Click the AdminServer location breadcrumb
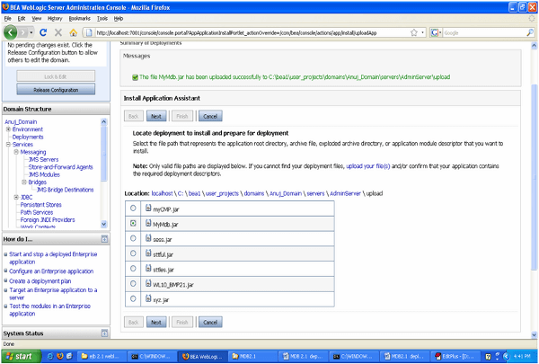This screenshot has width=539, height=364. (345, 194)
